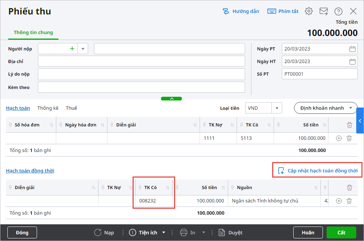The height and width of the screenshot is (241, 364).
Task: Sort Số tiền in Hạch toán đồng thời table
Action: coord(223,188)
